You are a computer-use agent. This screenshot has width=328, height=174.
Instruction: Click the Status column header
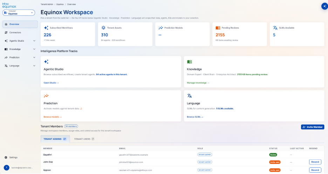point(273,148)
